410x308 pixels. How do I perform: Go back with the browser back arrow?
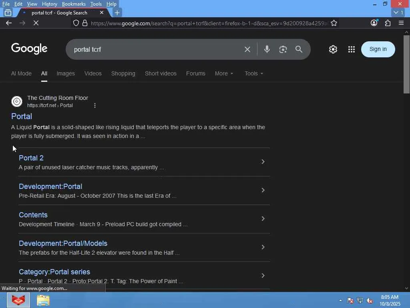[x=9, y=23]
